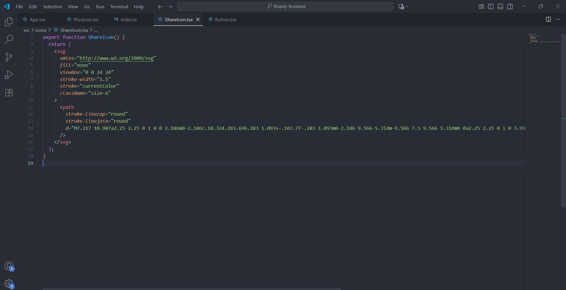Image resolution: width=566 pixels, height=290 pixels.
Task: Click the Brainly-frontend command center search
Action: 285,7
